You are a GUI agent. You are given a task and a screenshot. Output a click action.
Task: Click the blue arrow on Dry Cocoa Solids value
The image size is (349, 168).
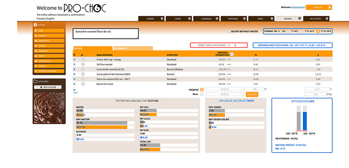(x=210, y=127)
